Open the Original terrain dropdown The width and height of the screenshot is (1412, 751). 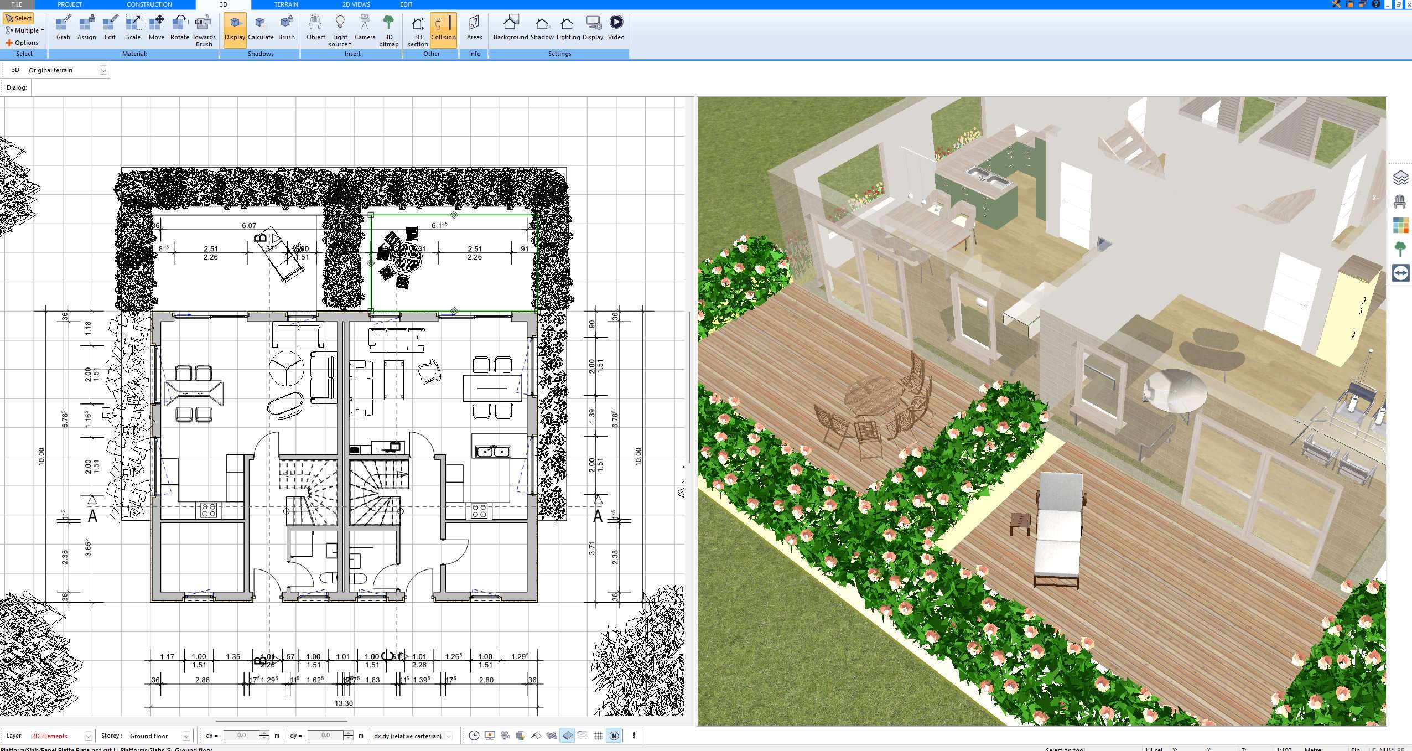point(103,70)
